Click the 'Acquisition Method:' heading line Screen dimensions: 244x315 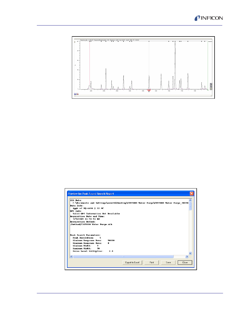tap(83, 222)
